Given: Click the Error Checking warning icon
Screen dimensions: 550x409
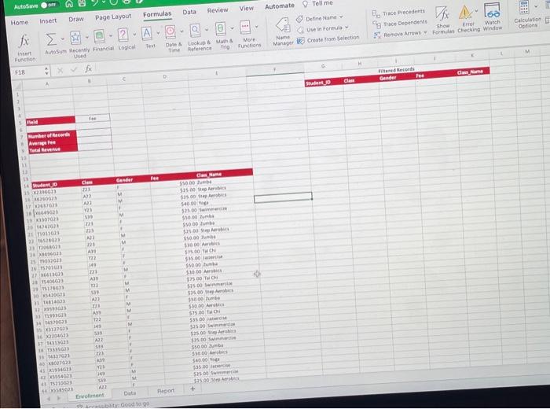Looking at the screenshot, I should pos(465,13).
